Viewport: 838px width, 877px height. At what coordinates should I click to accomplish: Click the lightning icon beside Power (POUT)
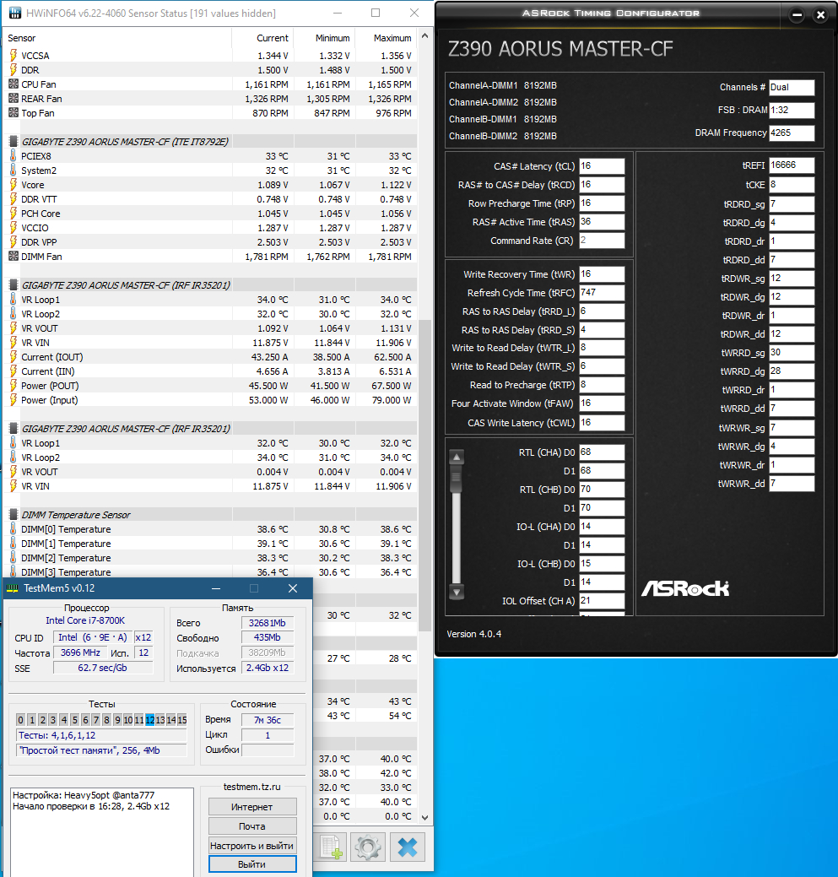click(x=14, y=386)
